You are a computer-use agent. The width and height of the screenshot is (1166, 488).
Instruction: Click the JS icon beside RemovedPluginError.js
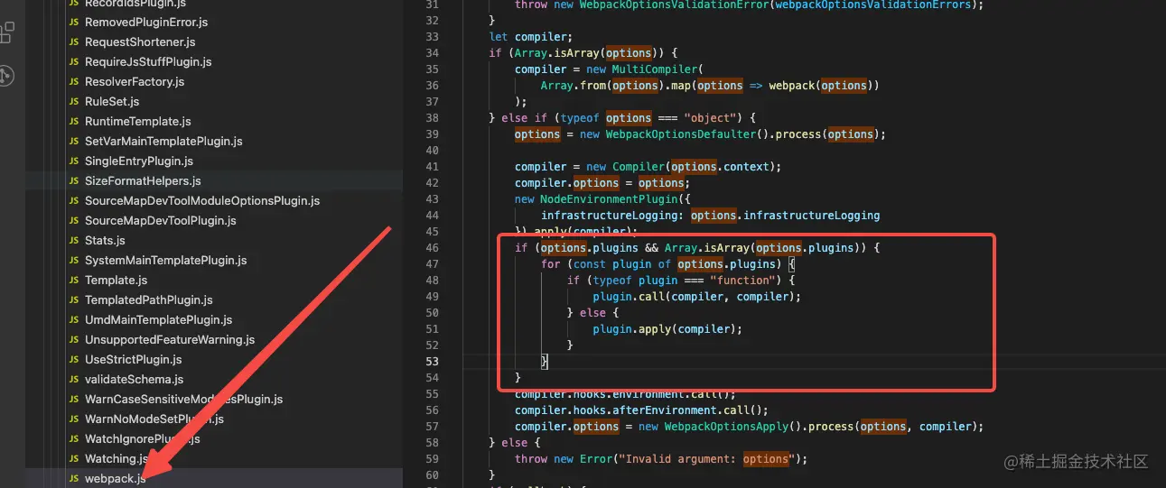74,23
